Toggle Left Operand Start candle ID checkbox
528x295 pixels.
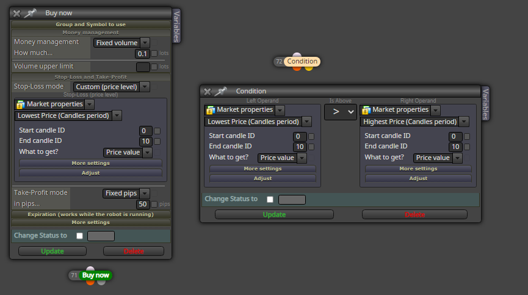[x=311, y=136]
